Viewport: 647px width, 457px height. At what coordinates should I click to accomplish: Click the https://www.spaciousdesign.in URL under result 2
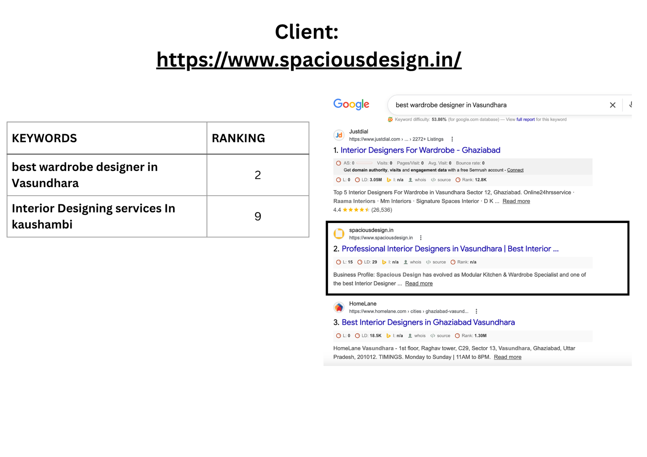(381, 238)
